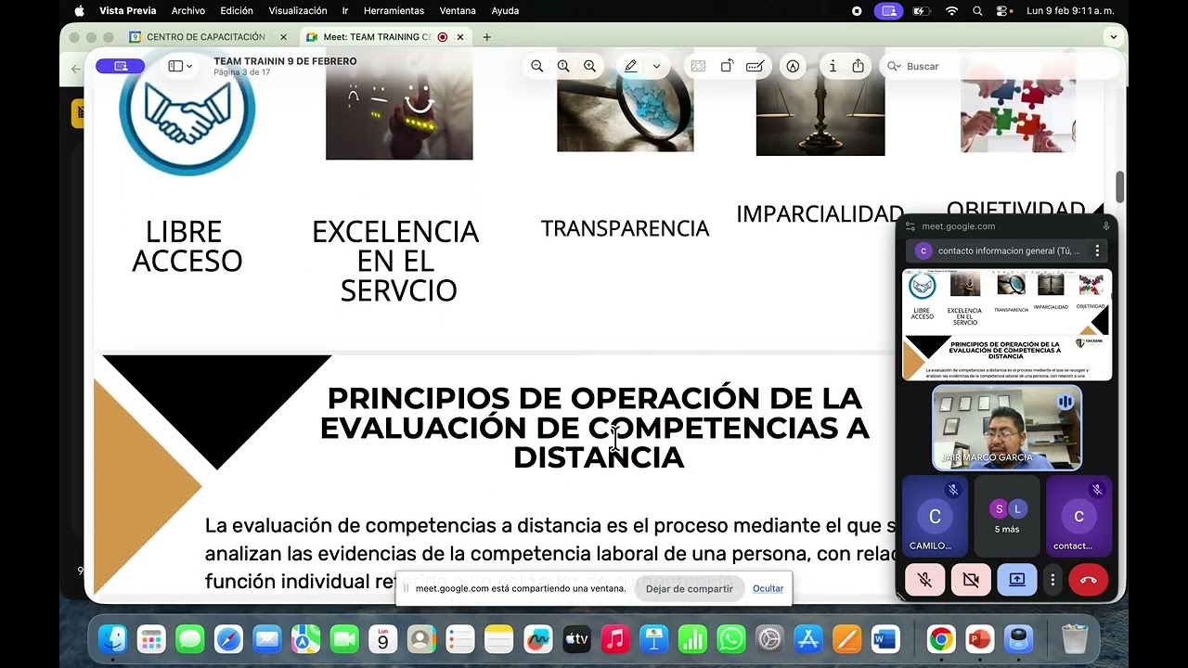The image size is (1188, 668).
Task: Open the Ayuda menu
Action: click(x=505, y=11)
